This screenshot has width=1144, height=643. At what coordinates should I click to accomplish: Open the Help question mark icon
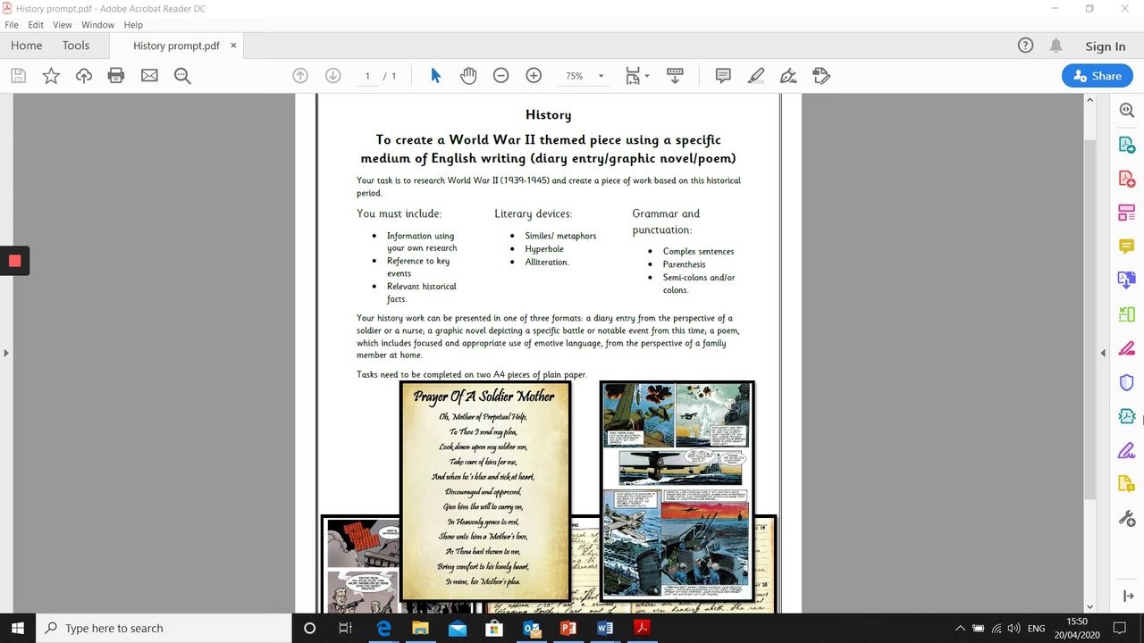point(1025,46)
